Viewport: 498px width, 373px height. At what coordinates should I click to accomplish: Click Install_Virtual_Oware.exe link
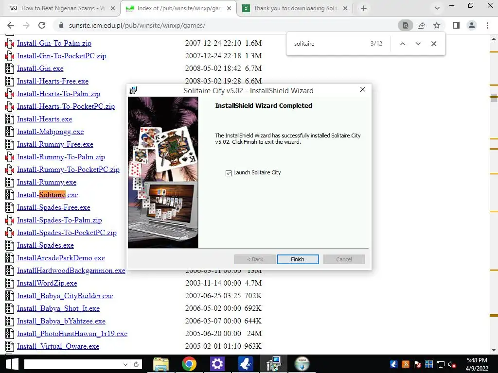[58, 346]
